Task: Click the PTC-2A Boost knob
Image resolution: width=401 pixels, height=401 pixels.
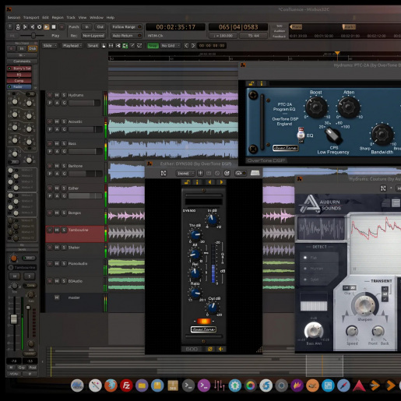Action: pos(316,107)
